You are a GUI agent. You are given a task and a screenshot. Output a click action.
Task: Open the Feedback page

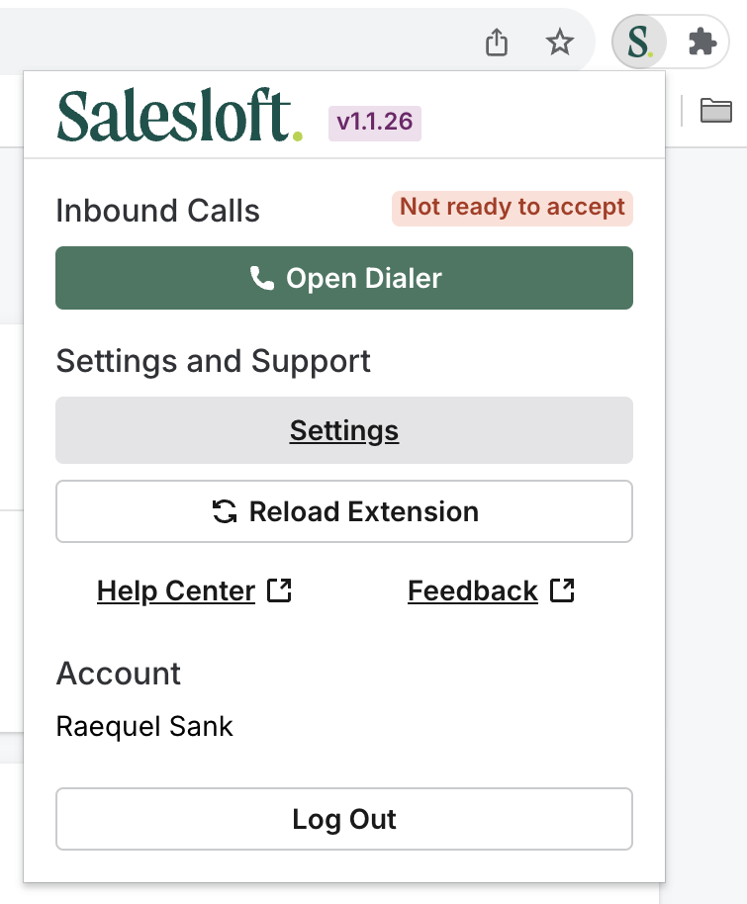pyautogui.click(x=473, y=590)
